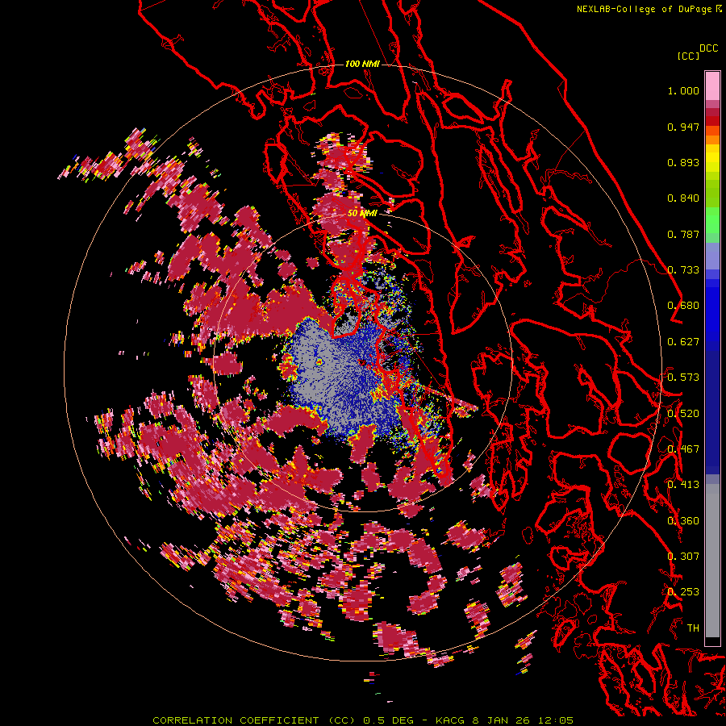Image resolution: width=726 pixels, height=726 pixels.
Task: Click the 0.947 scale value
Action: point(683,127)
